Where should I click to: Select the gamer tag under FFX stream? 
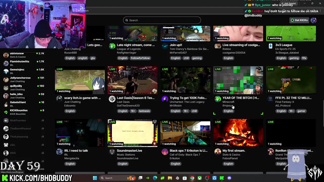301,111
